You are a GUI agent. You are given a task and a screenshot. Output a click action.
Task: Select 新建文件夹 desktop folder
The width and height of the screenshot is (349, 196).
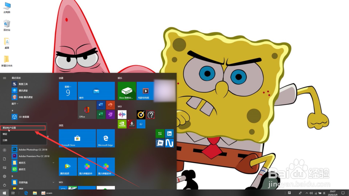click(7, 61)
